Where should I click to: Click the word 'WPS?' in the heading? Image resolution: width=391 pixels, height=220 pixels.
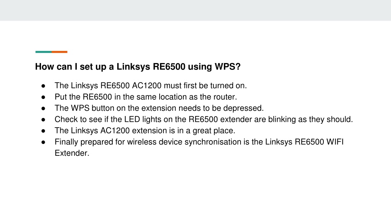click(228, 66)
